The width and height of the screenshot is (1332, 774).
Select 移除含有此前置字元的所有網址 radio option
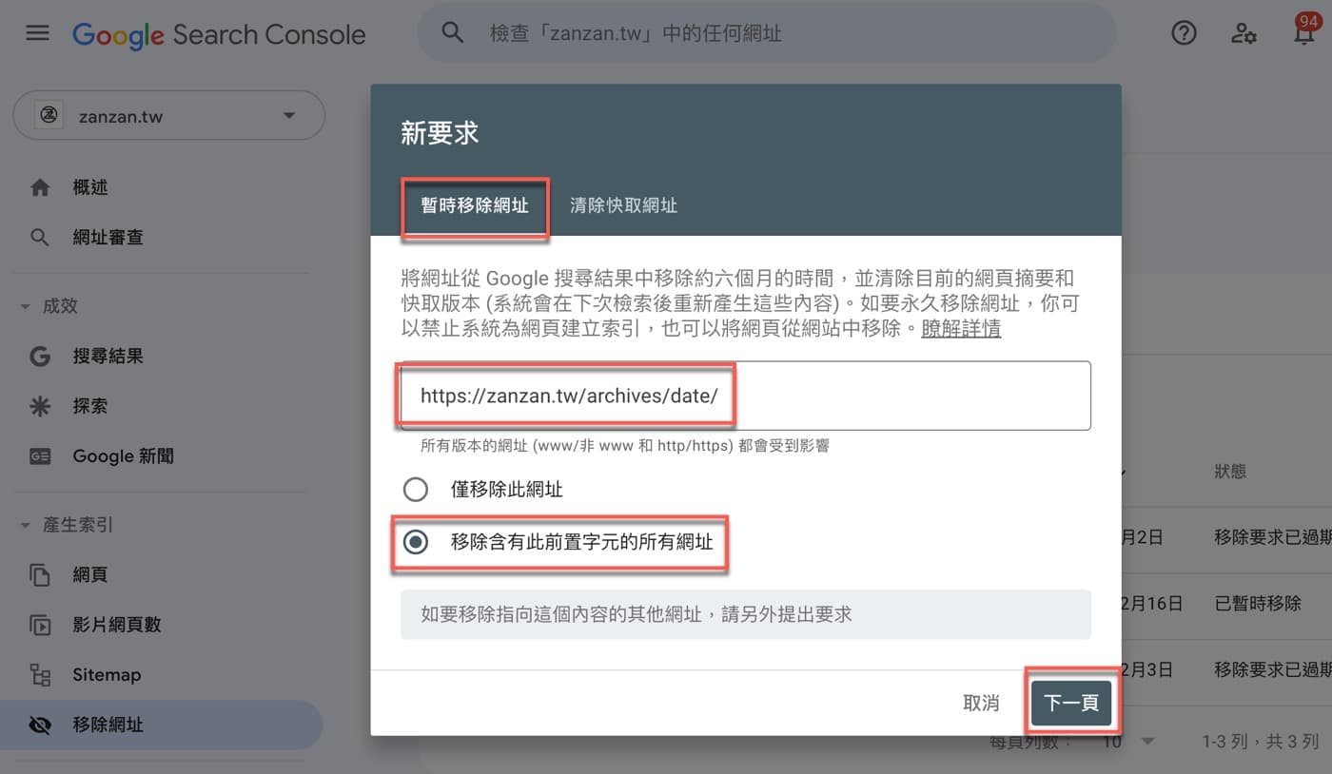416,542
